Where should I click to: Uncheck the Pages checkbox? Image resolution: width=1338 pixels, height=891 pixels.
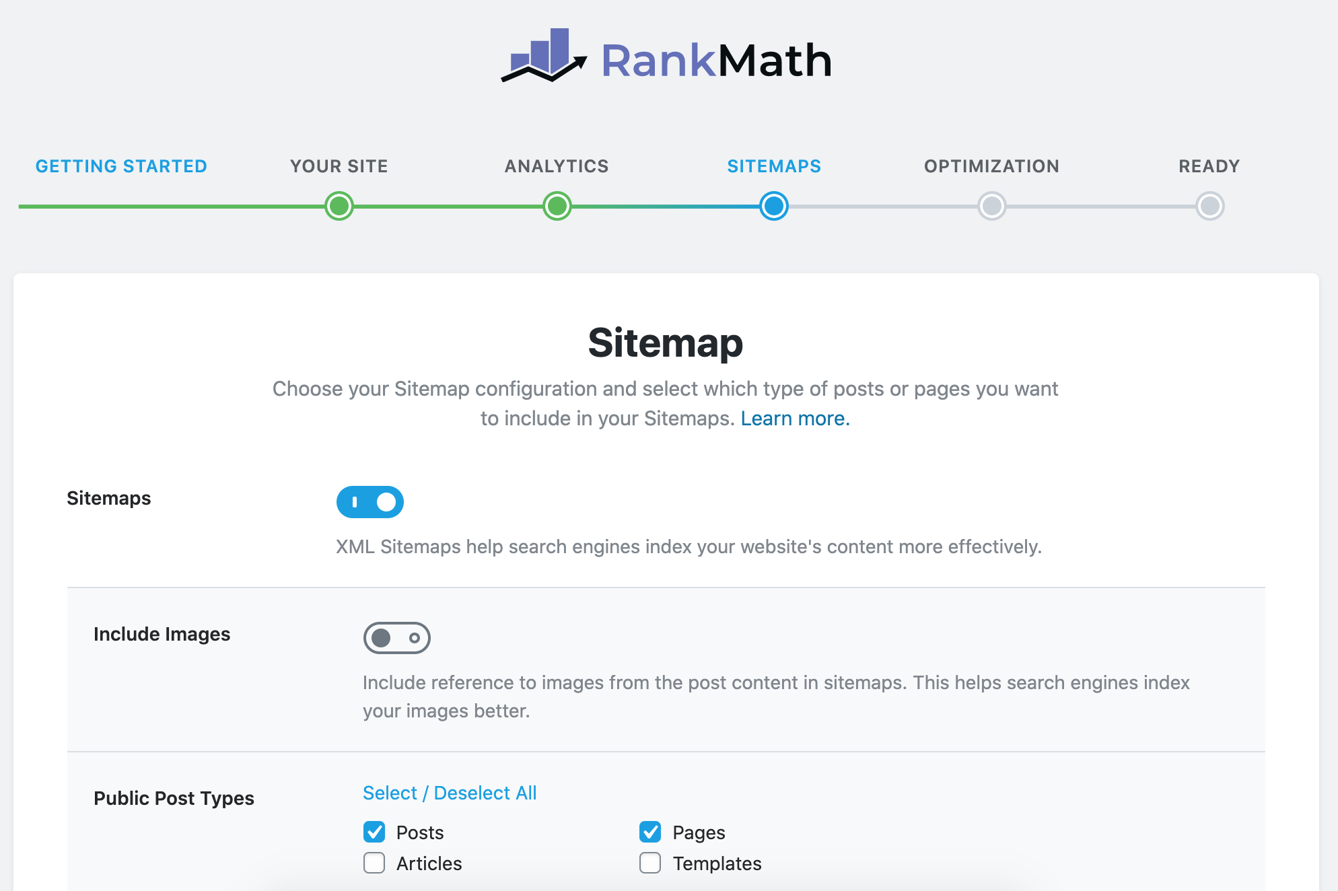click(649, 832)
